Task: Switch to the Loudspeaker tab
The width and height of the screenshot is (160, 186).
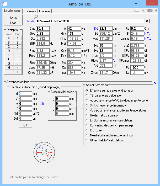Action: (12, 11)
